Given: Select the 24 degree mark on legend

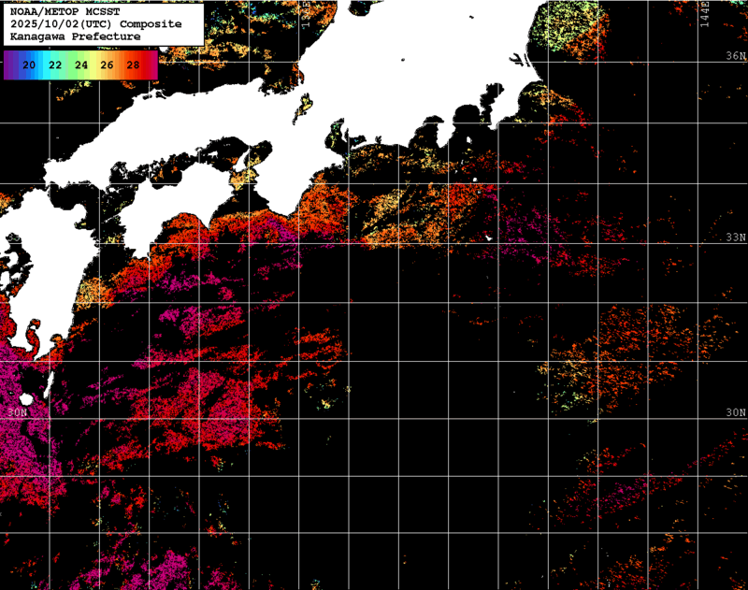Looking at the screenshot, I should (81, 65).
